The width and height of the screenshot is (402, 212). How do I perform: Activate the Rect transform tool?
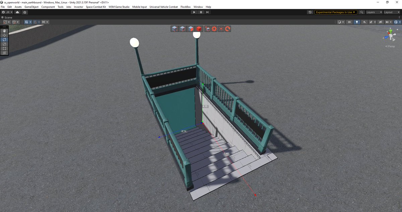[x=4, y=48]
